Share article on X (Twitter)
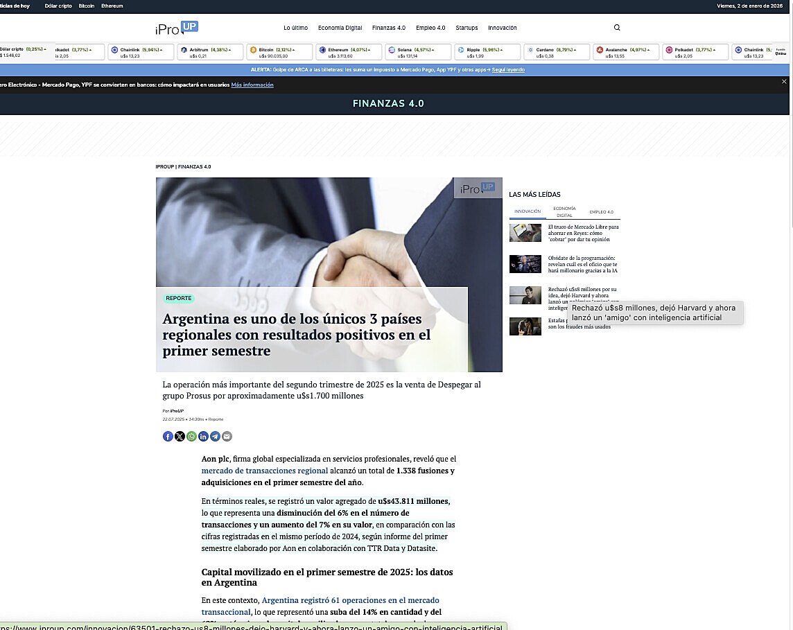The image size is (793, 630). (x=180, y=436)
